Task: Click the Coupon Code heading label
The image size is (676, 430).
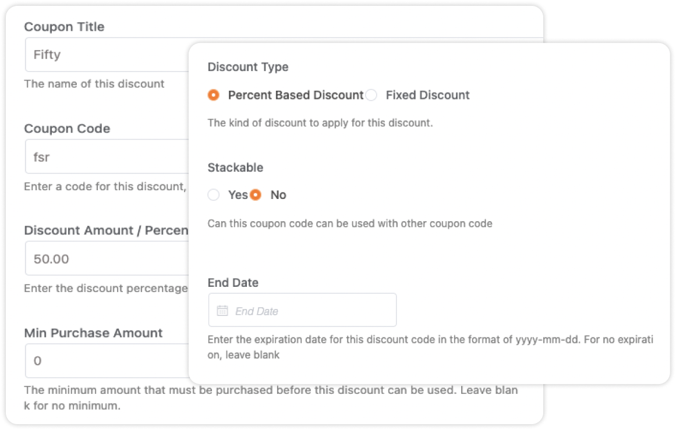Action: click(68, 129)
